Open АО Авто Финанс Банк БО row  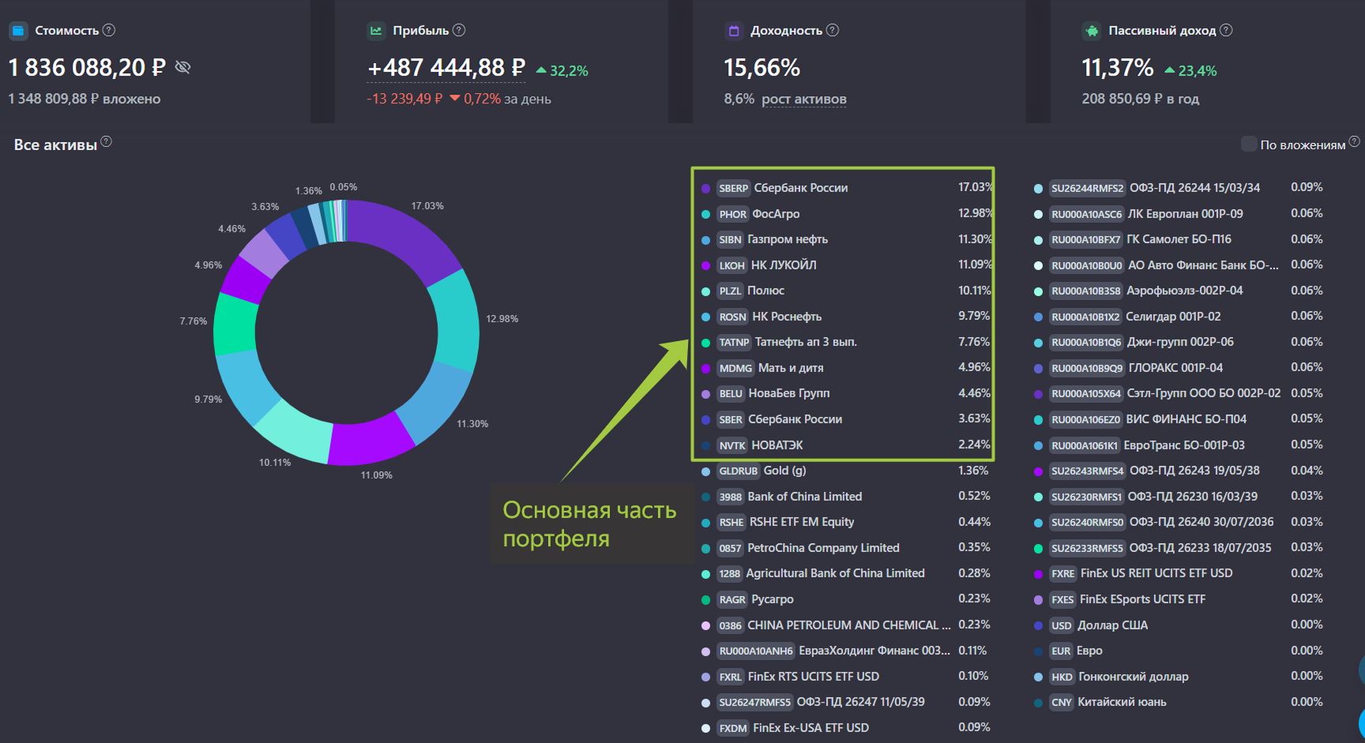tap(1178, 265)
